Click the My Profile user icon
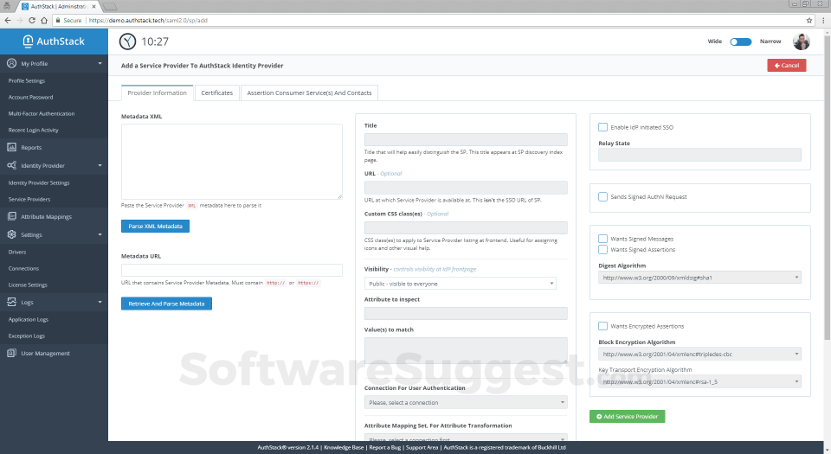 click(11, 63)
